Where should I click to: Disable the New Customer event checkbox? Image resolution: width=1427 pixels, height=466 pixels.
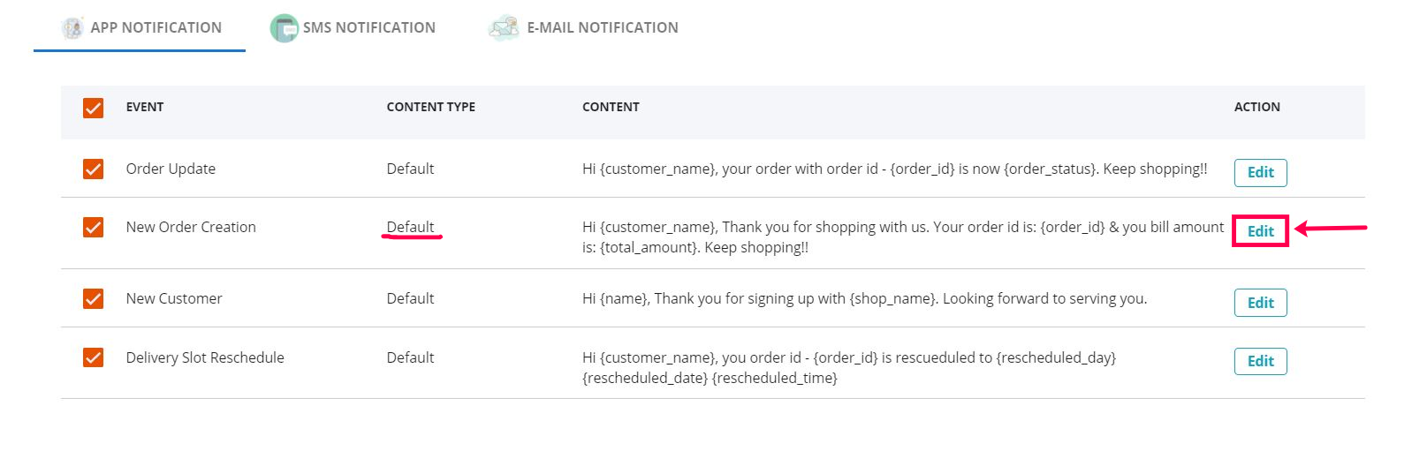pyautogui.click(x=93, y=298)
